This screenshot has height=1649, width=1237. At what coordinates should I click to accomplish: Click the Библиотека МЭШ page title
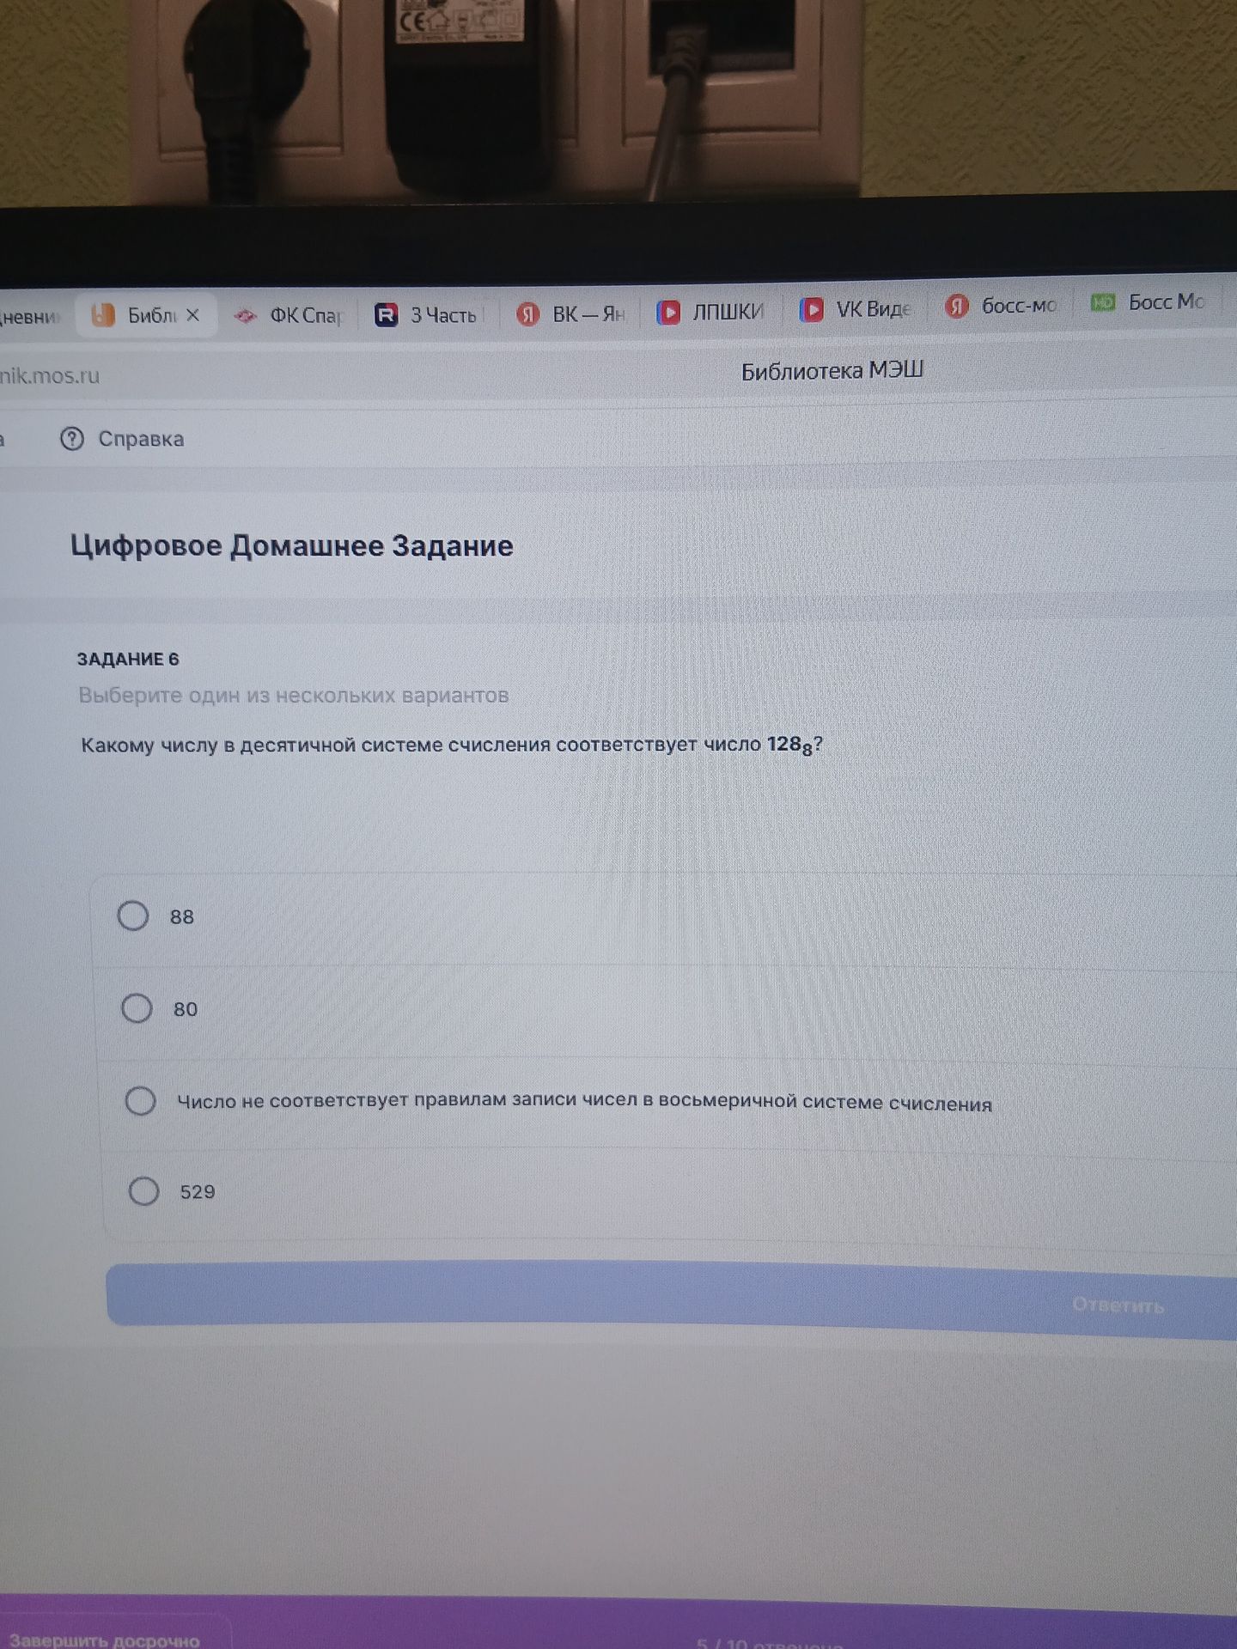click(832, 371)
